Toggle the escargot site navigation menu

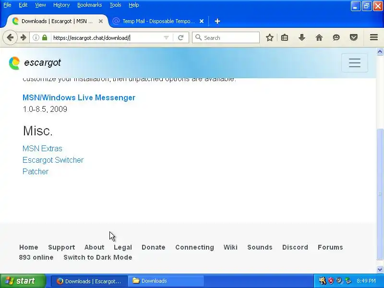pyautogui.click(x=354, y=63)
